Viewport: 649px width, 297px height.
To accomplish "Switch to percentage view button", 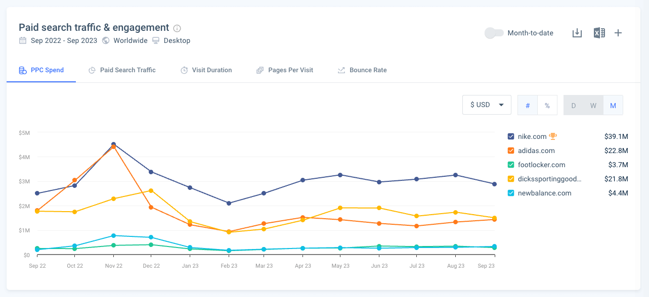I will point(547,106).
